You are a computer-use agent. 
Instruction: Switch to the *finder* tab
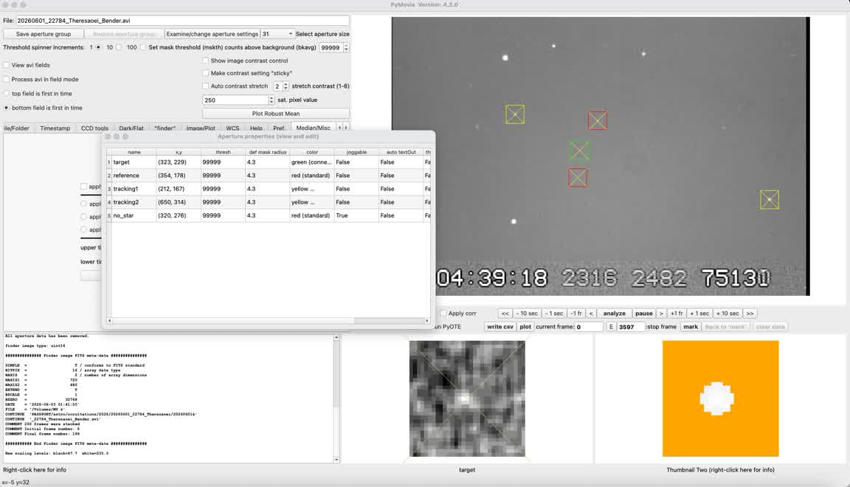[165, 128]
